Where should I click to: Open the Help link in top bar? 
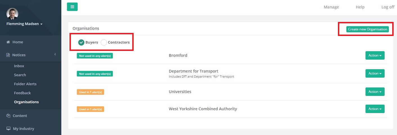(x=360, y=7)
